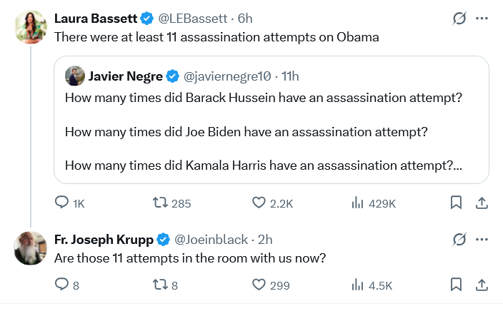Bookmark Fr. Joseph Krupp's reply
503x311 pixels.
(x=456, y=285)
